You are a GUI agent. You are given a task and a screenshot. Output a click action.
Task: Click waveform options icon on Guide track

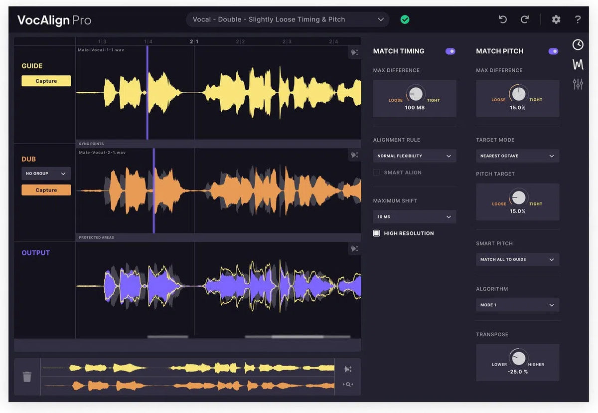click(x=354, y=52)
